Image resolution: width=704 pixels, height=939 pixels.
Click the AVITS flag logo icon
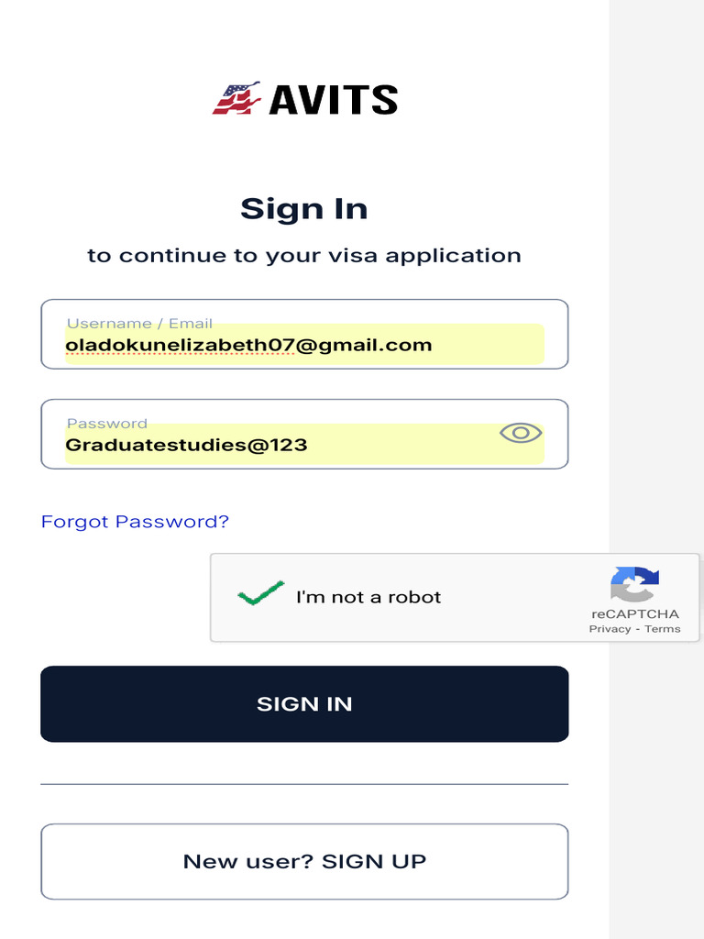click(x=236, y=99)
